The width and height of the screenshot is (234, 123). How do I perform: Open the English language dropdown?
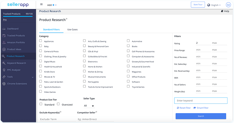point(216,5)
